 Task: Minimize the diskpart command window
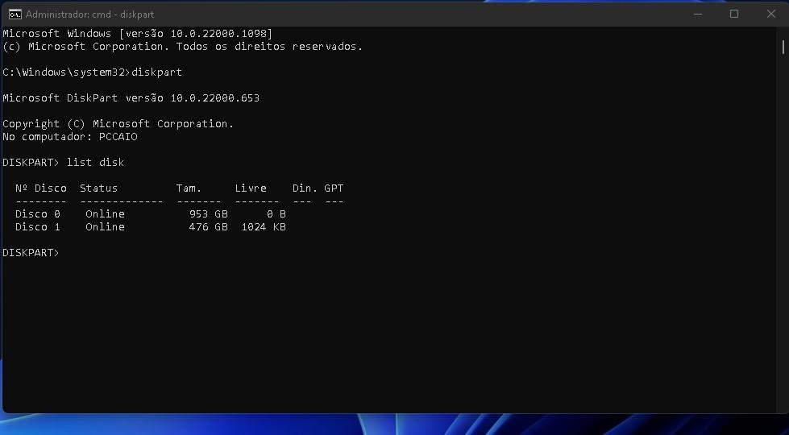(697, 14)
